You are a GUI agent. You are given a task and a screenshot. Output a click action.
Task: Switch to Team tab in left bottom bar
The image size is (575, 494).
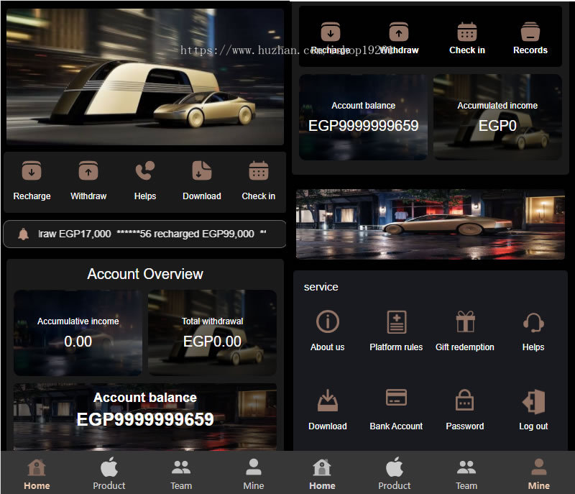[181, 474]
